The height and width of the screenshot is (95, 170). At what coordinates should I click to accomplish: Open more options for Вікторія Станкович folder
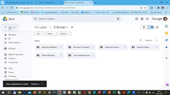[x=93, y=47]
